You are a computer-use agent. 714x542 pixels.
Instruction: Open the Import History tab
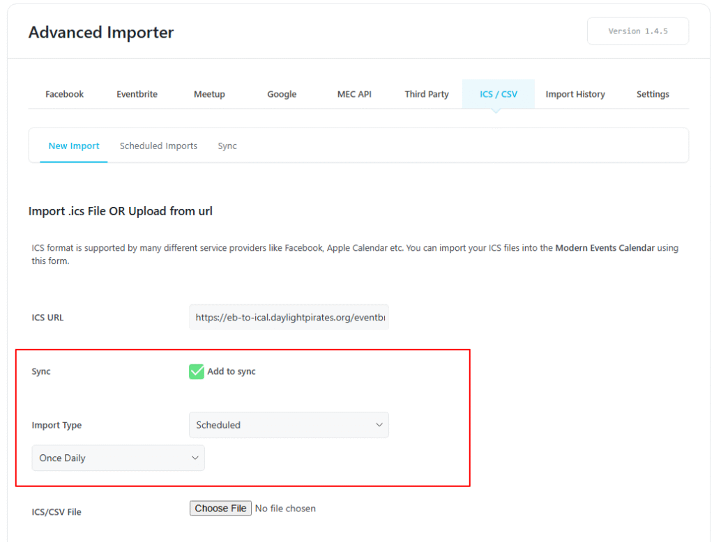coord(575,94)
